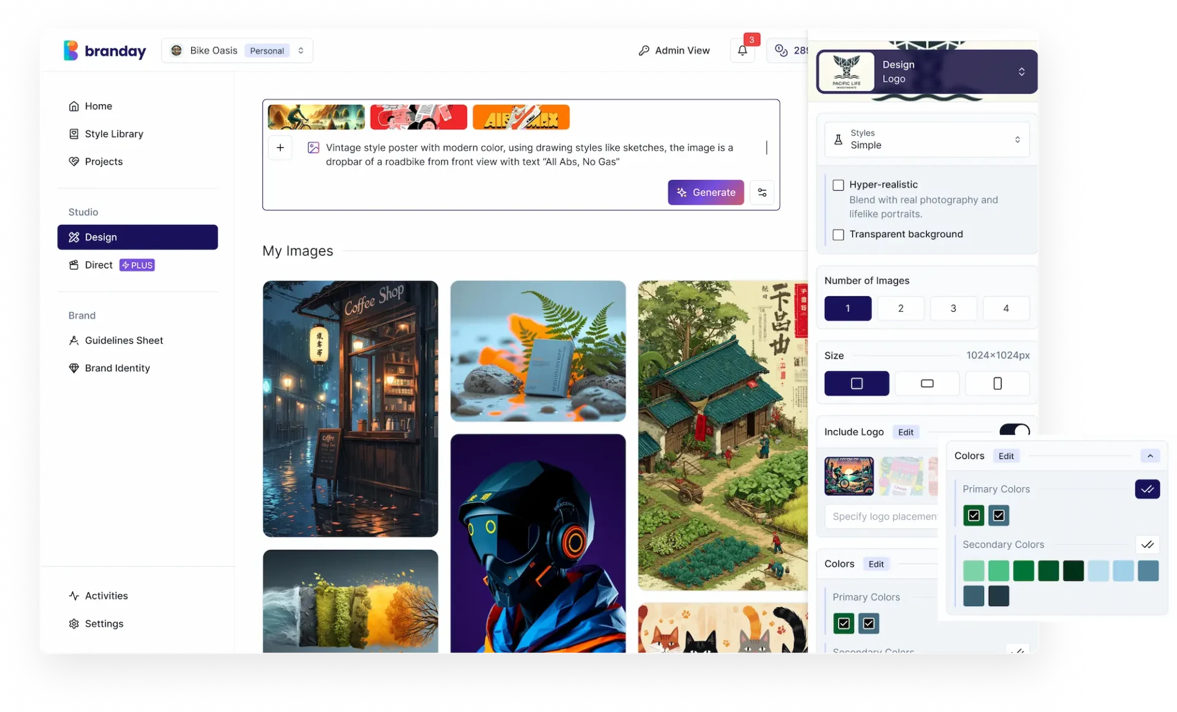Click the Styles flask icon
The width and height of the screenshot is (1177, 712).
tap(838, 140)
